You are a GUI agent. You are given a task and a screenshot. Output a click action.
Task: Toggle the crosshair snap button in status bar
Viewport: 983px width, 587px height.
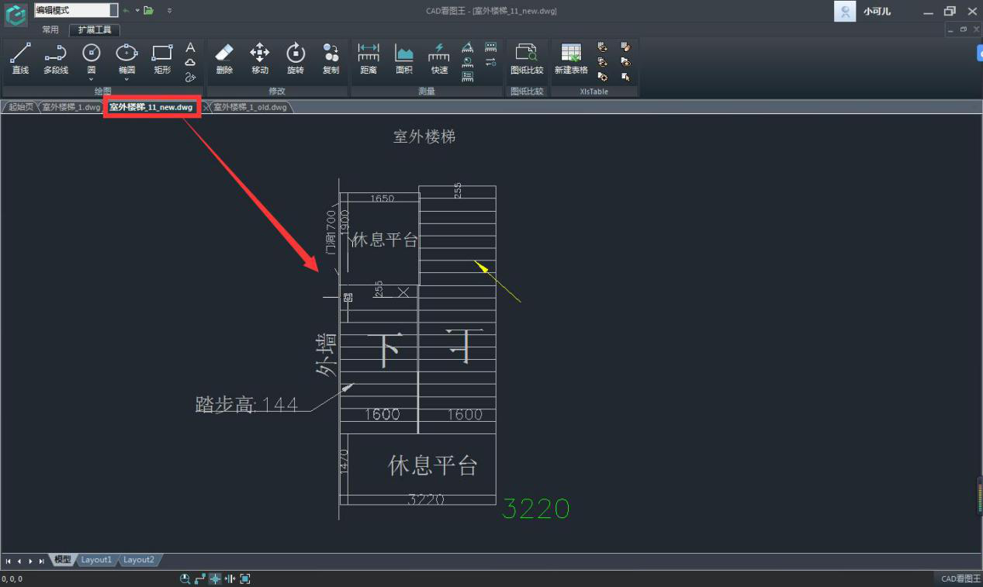(215, 578)
